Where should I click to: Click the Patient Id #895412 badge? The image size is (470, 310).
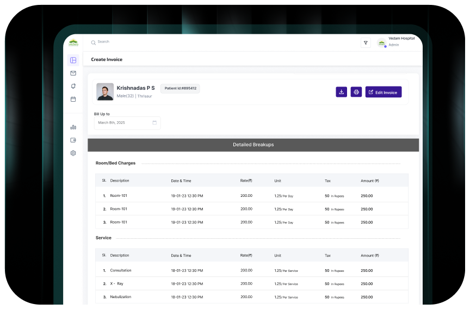(x=180, y=88)
